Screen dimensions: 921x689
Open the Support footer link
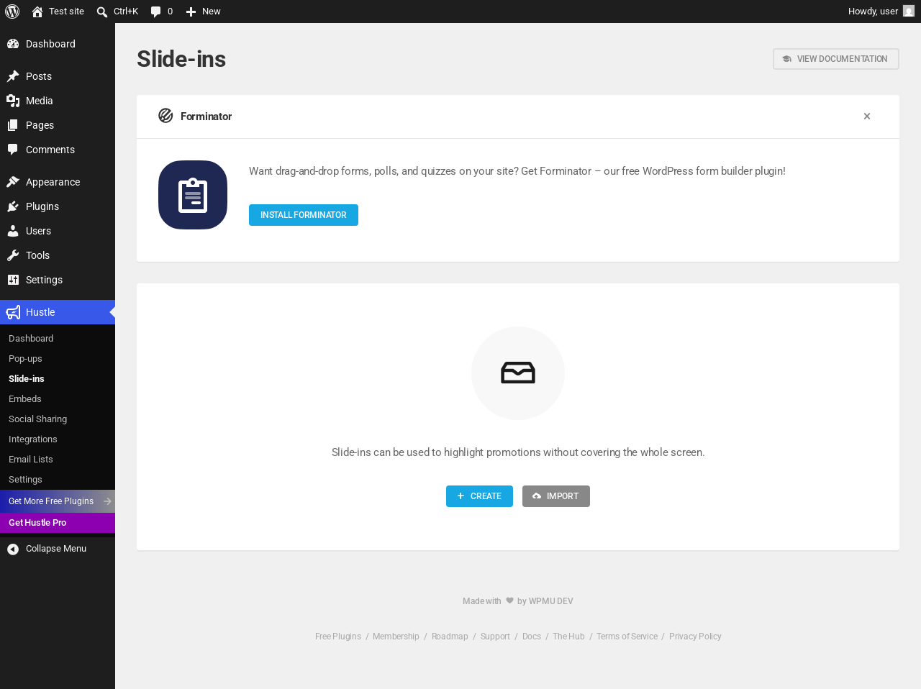[495, 636]
